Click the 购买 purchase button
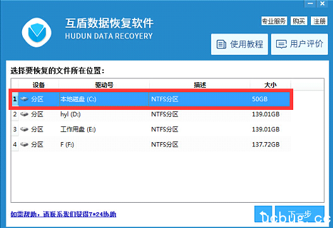This screenshot has width=333, height=228. coord(299,21)
